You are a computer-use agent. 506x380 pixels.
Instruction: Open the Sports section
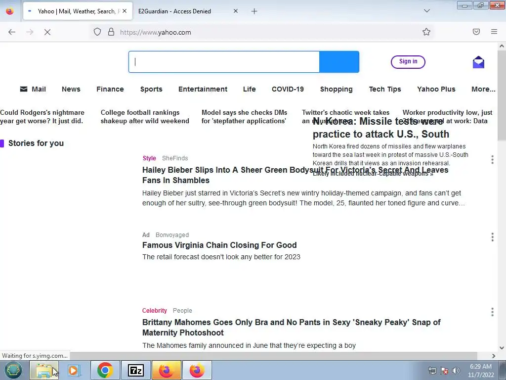tap(151, 89)
